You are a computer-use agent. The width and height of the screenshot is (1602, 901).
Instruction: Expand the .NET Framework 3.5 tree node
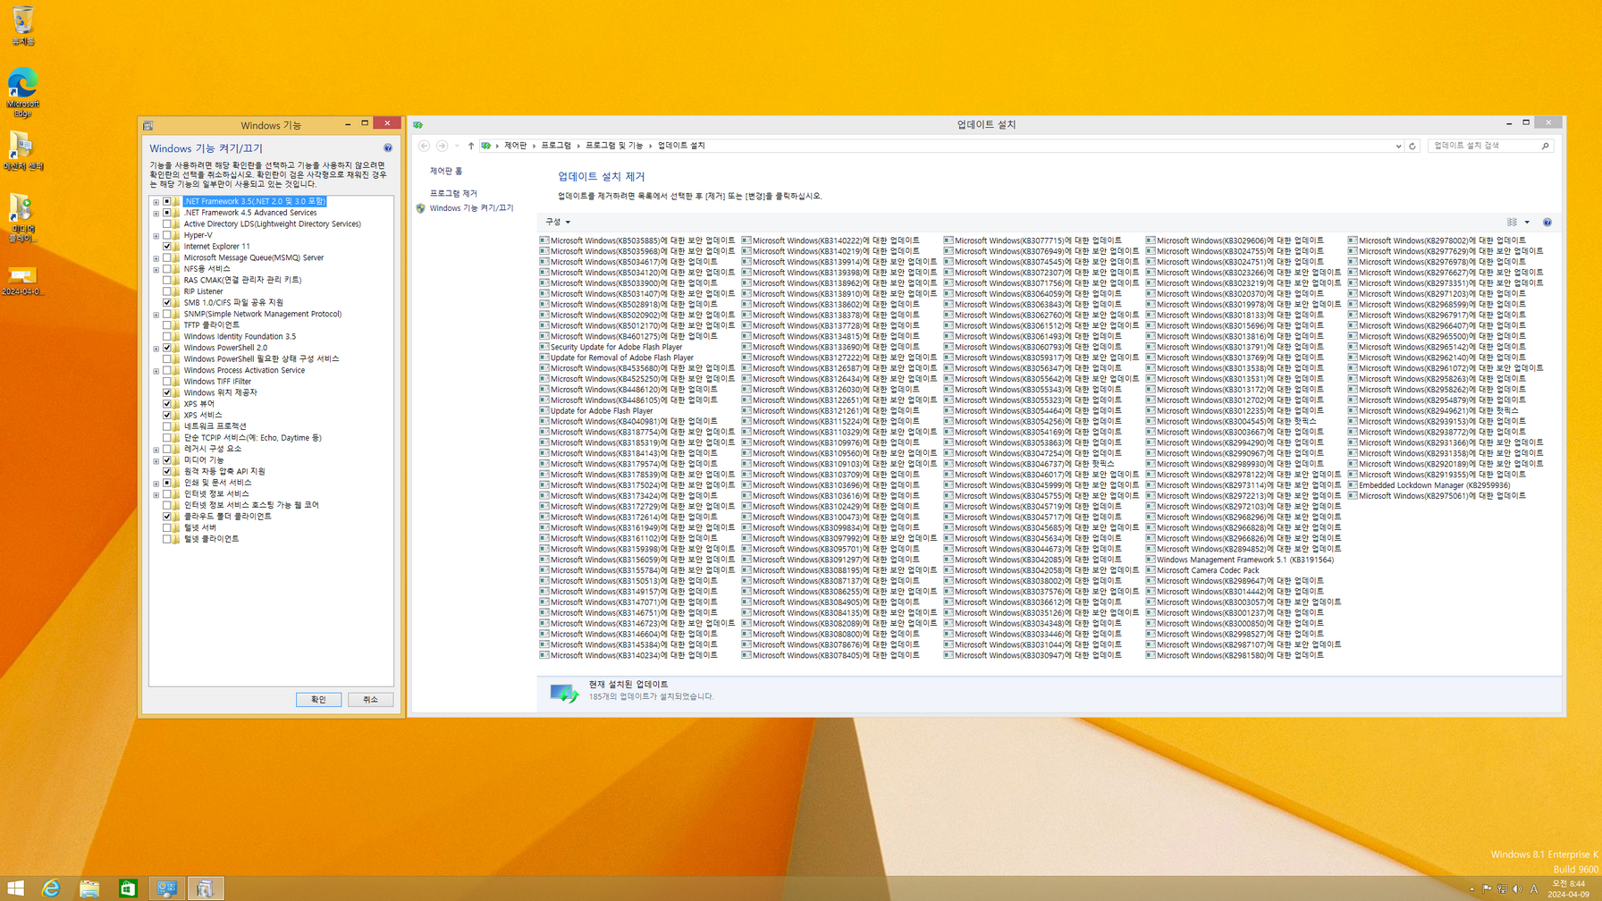tap(156, 202)
